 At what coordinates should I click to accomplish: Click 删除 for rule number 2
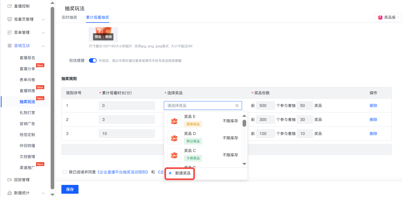373,120
